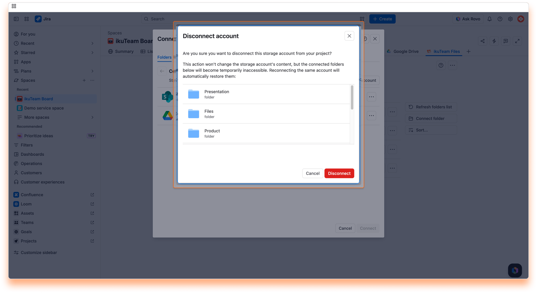Expand the Starred section chevron

click(92, 53)
